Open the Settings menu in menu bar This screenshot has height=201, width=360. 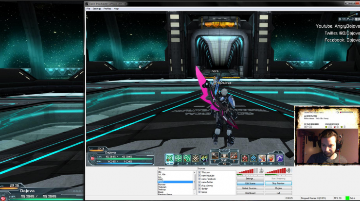(x=97, y=9)
